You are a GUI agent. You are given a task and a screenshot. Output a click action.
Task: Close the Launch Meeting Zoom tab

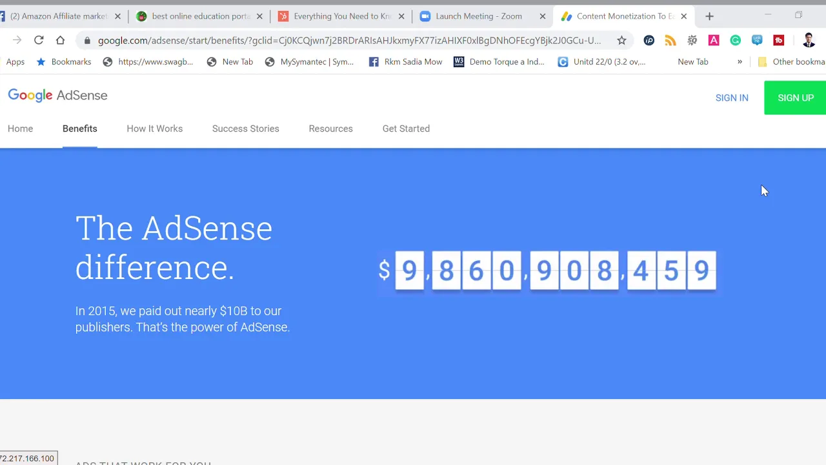pyautogui.click(x=543, y=16)
